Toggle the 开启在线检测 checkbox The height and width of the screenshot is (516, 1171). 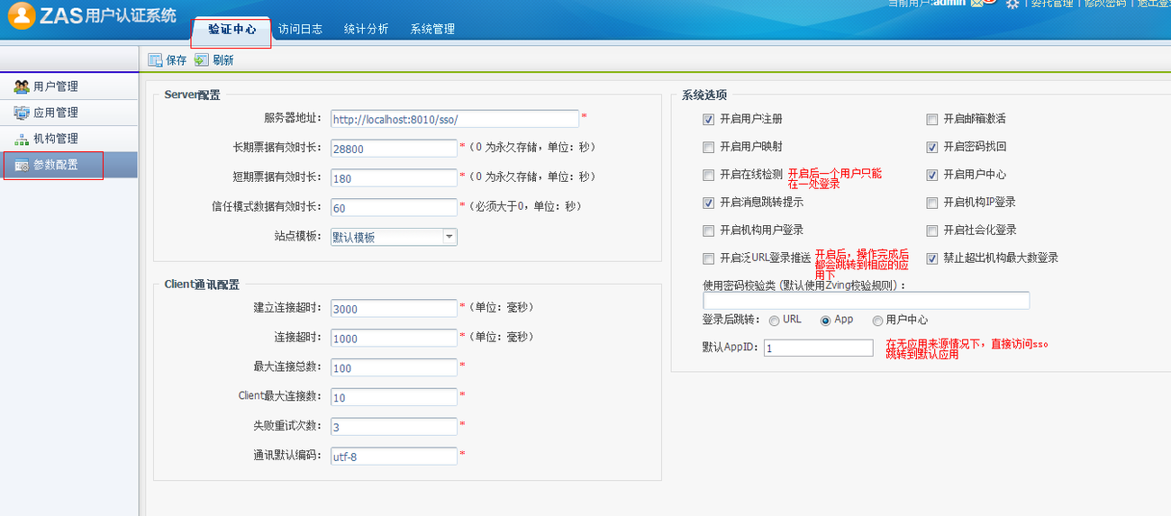pyautogui.click(x=708, y=175)
